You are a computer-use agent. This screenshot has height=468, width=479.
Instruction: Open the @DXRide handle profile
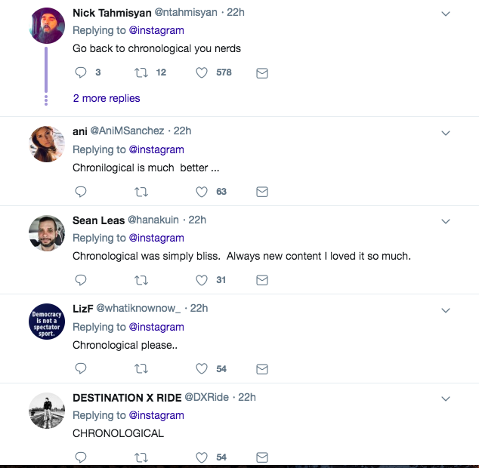pyautogui.click(x=204, y=397)
